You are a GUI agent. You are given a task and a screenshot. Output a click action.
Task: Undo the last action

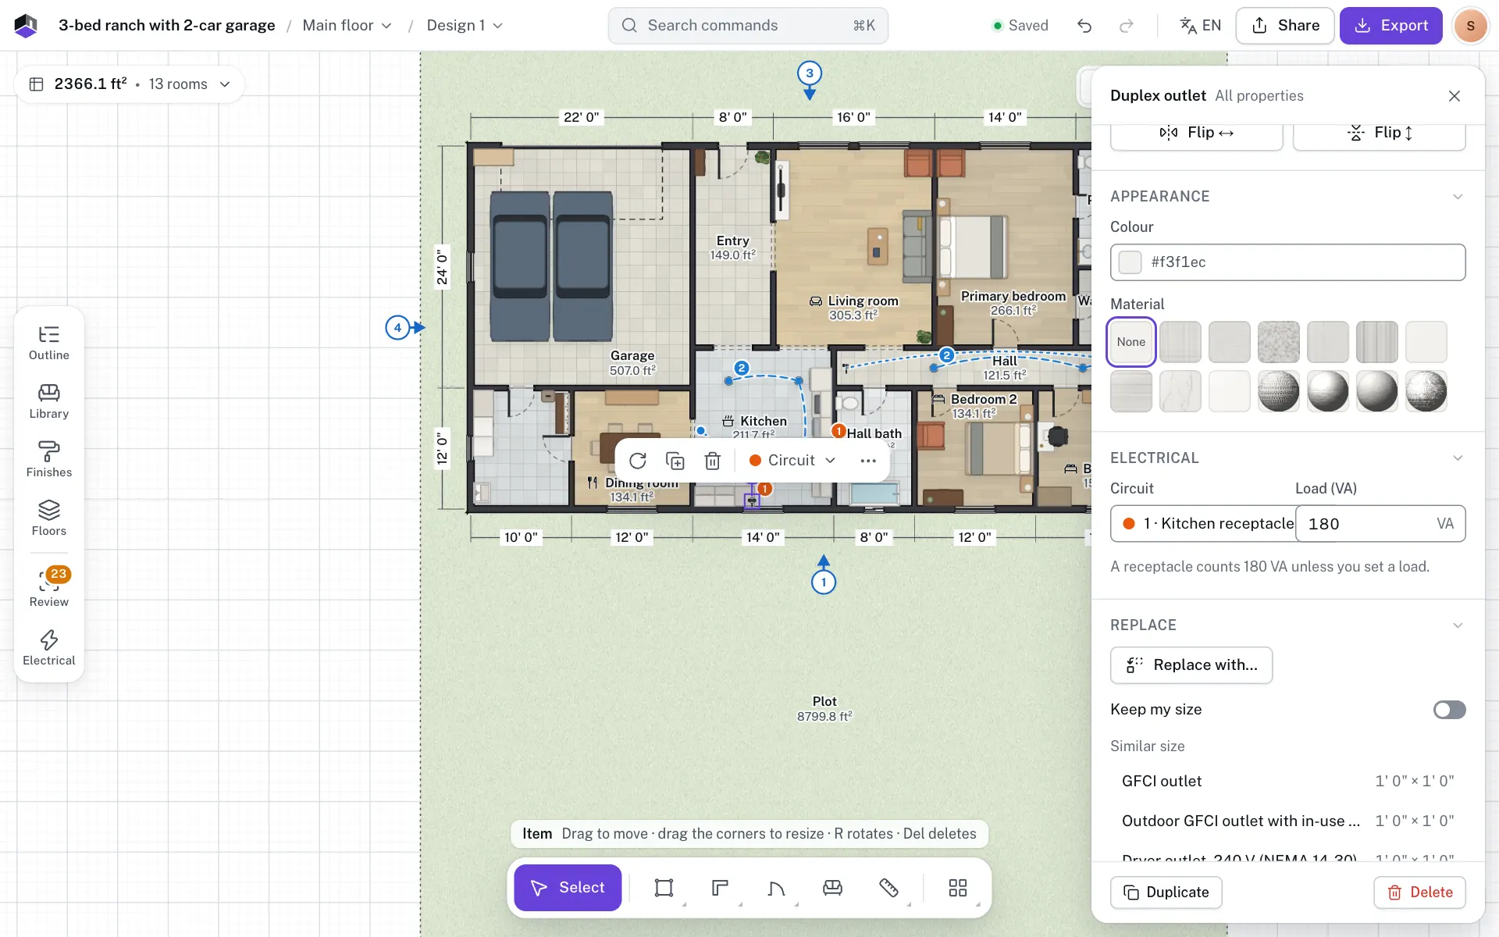coord(1084,26)
